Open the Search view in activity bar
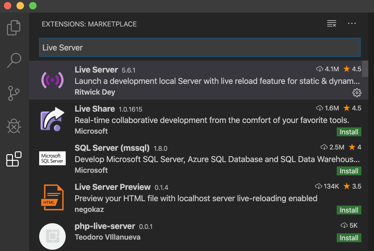Screen dimensions: 374x251 coord(14,60)
